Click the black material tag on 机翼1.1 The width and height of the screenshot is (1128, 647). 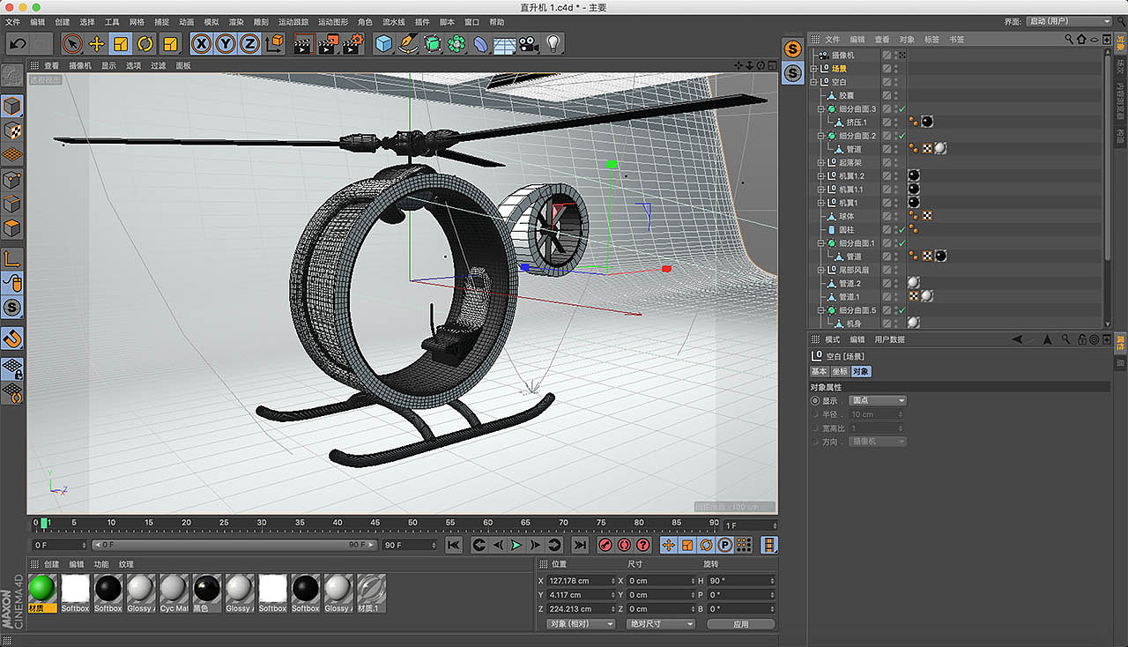[x=914, y=189]
